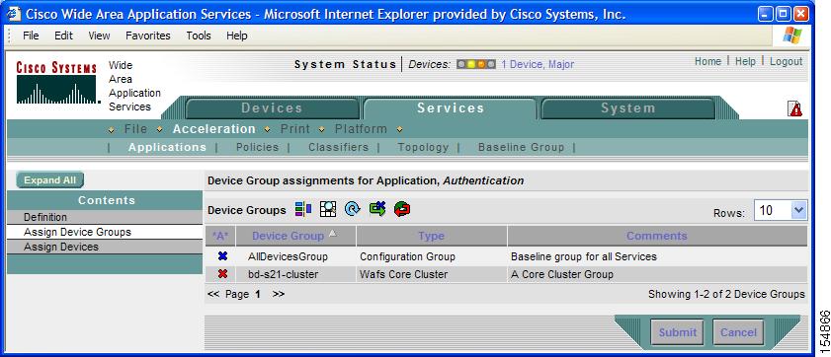Open the 1 Device, Major alert link
Screen dimensions: 831x357
coord(538,64)
